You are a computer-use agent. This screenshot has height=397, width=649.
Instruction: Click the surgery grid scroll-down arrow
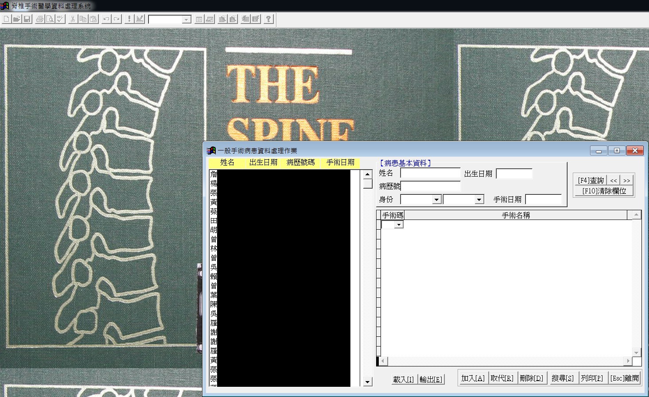[x=637, y=353]
